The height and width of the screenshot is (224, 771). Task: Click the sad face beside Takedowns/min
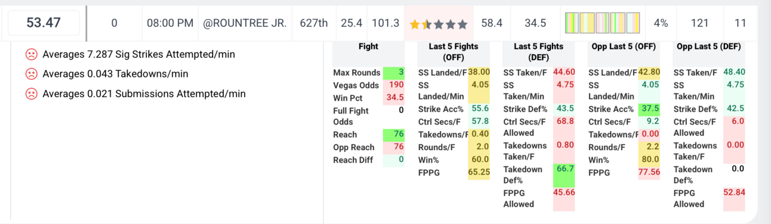pos(31,74)
